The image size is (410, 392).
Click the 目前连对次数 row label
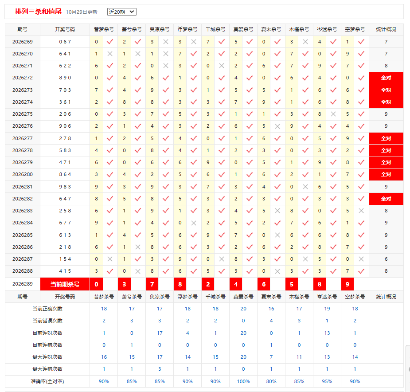click(x=47, y=333)
